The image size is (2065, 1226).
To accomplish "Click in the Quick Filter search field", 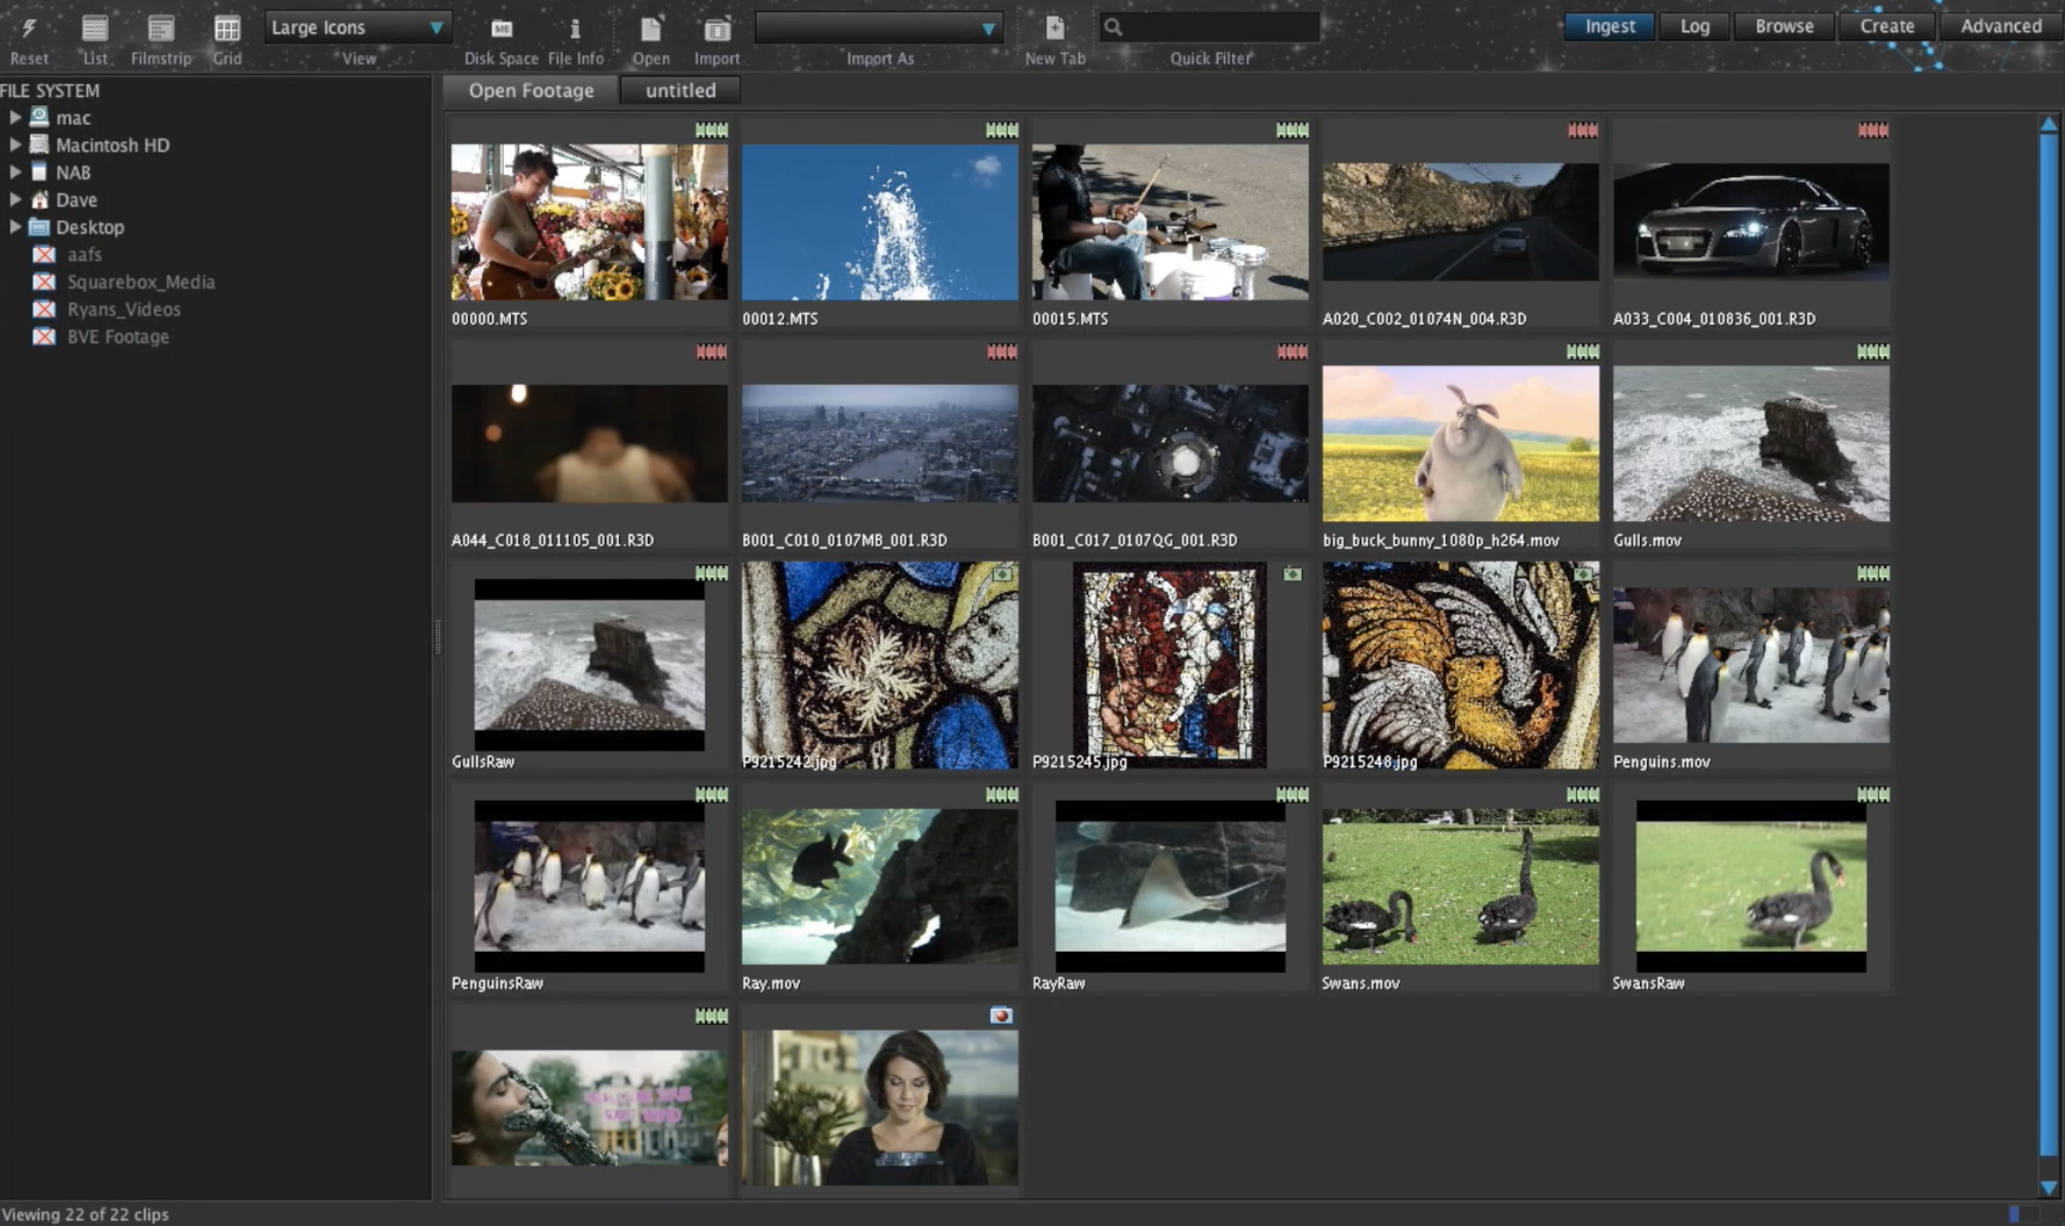I will pyautogui.click(x=1220, y=27).
